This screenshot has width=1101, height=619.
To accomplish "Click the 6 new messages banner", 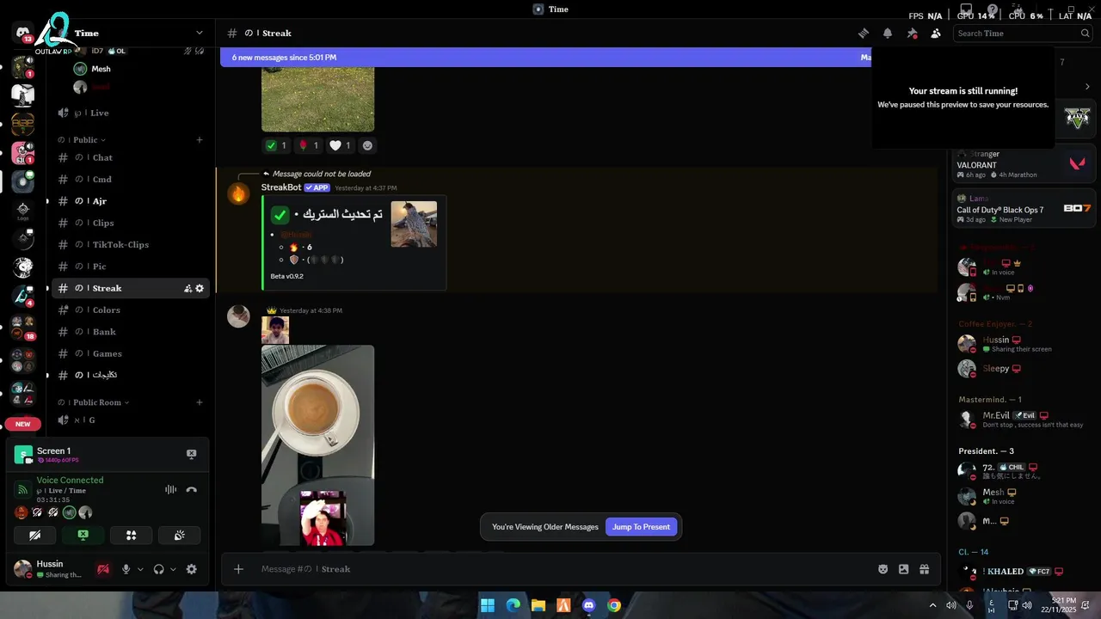I will point(545,58).
